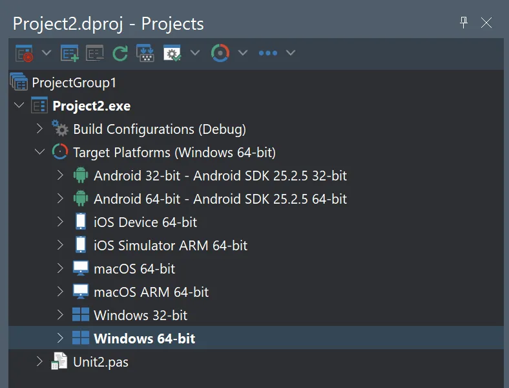Click the ProjectGroup1 stacked windows icon

pos(19,81)
